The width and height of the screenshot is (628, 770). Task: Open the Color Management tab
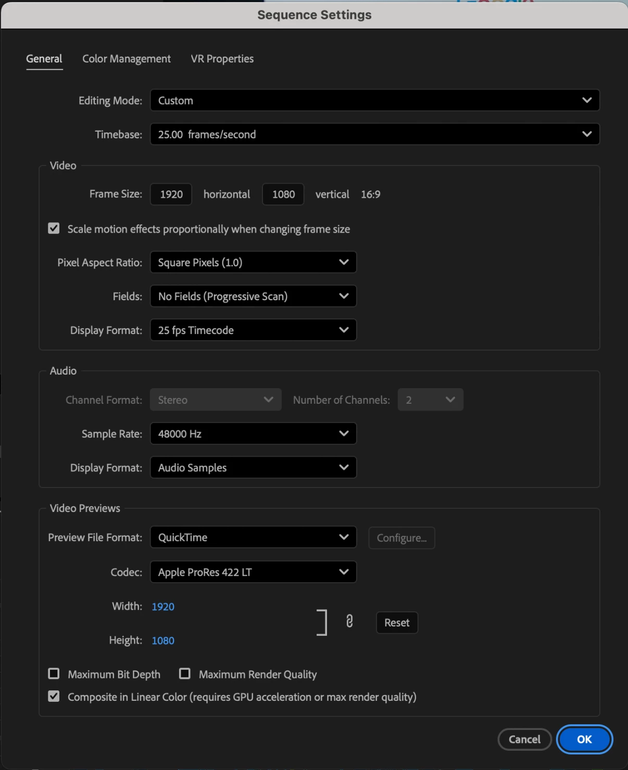pos(127,59)
